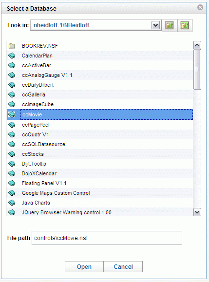209x282 pixels.
Task: Click the database icon next to ccGalleria
Action: click(12, 94)
